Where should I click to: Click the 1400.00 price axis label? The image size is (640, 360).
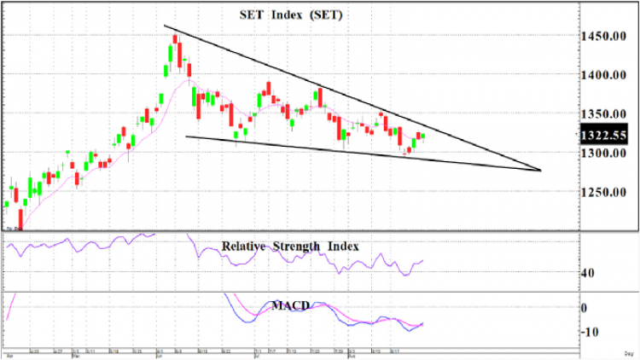pyautogui.click(x=603, y=75)
